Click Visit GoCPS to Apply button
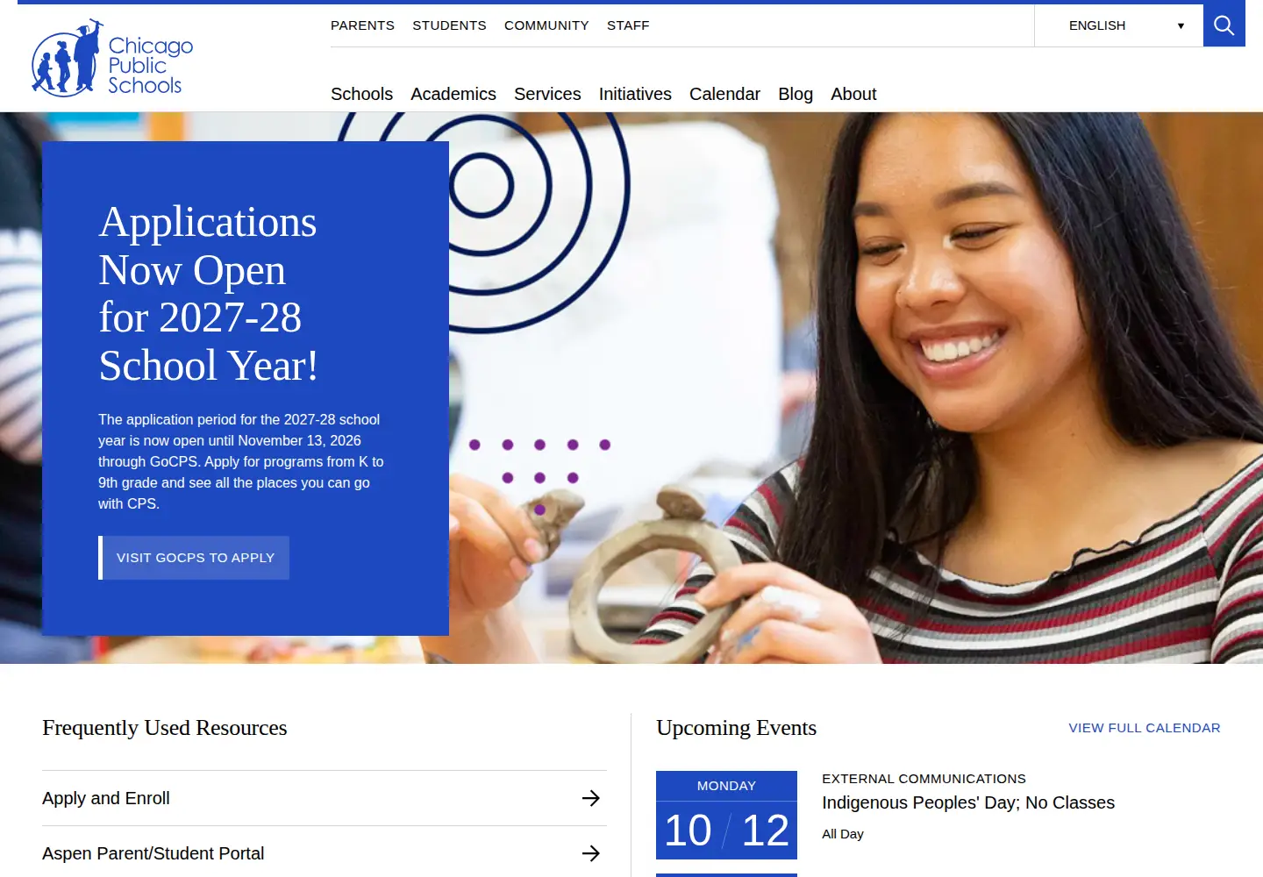Image resolution: width=1263 pixels, height=877 pixels. [194, 558]
